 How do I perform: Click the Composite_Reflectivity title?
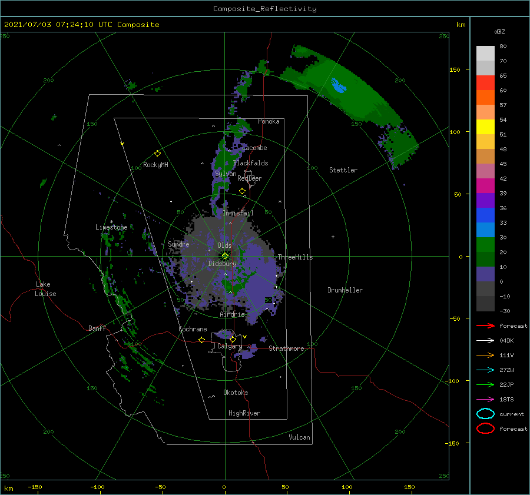point(265,9)
